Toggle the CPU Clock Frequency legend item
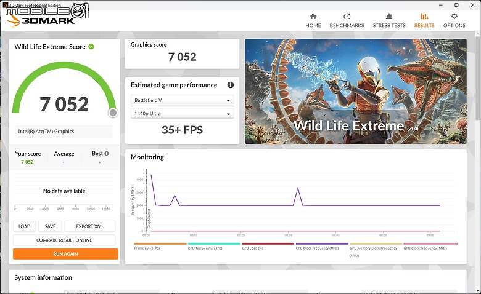481x294 pixels. tap(322, 246)
